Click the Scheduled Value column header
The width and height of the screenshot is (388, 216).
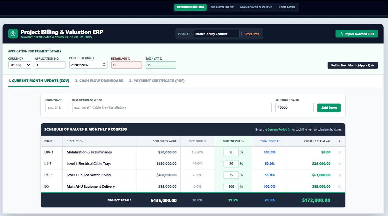pyautogui.click(x=164, y=141)
